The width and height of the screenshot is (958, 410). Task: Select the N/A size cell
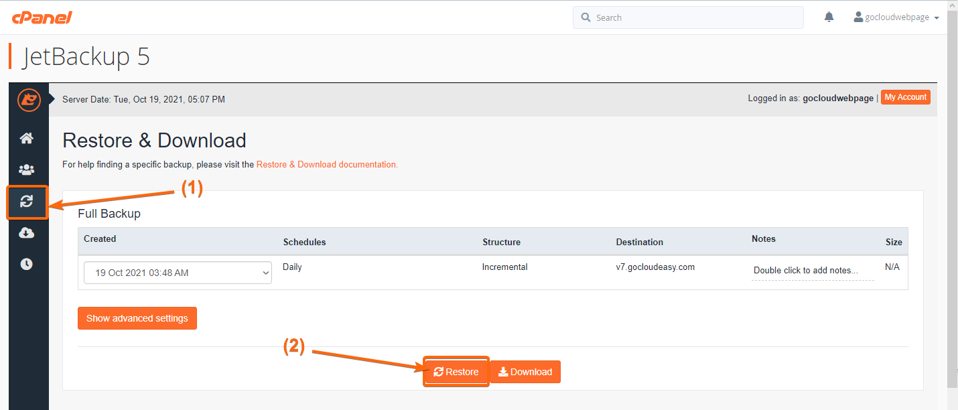892,267
